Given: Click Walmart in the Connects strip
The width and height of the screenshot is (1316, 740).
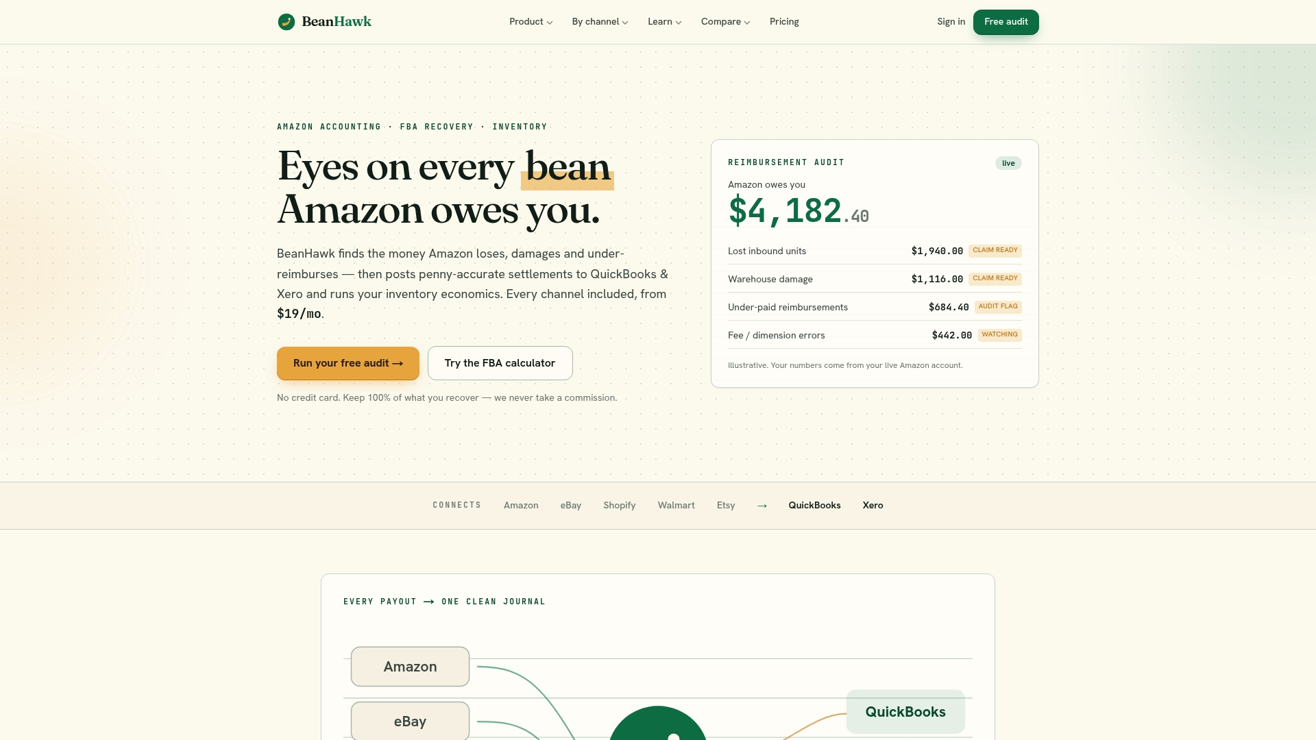Looking at the screenshot, I should [677, 506].
